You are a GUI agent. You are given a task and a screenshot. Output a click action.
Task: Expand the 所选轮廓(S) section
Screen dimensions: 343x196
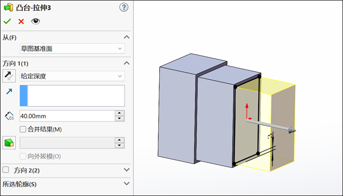(x=126, y=184)
